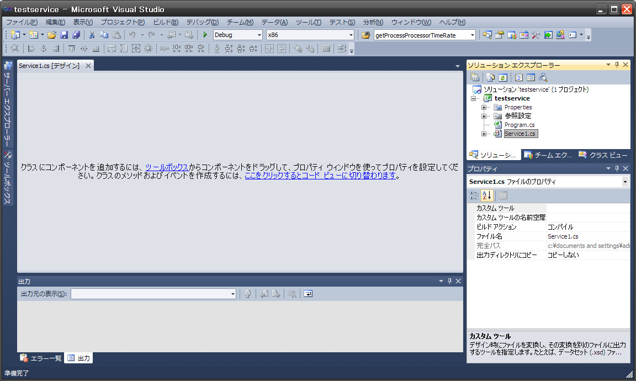Click Align to Grid layout icon

click(x=15, y=49)
